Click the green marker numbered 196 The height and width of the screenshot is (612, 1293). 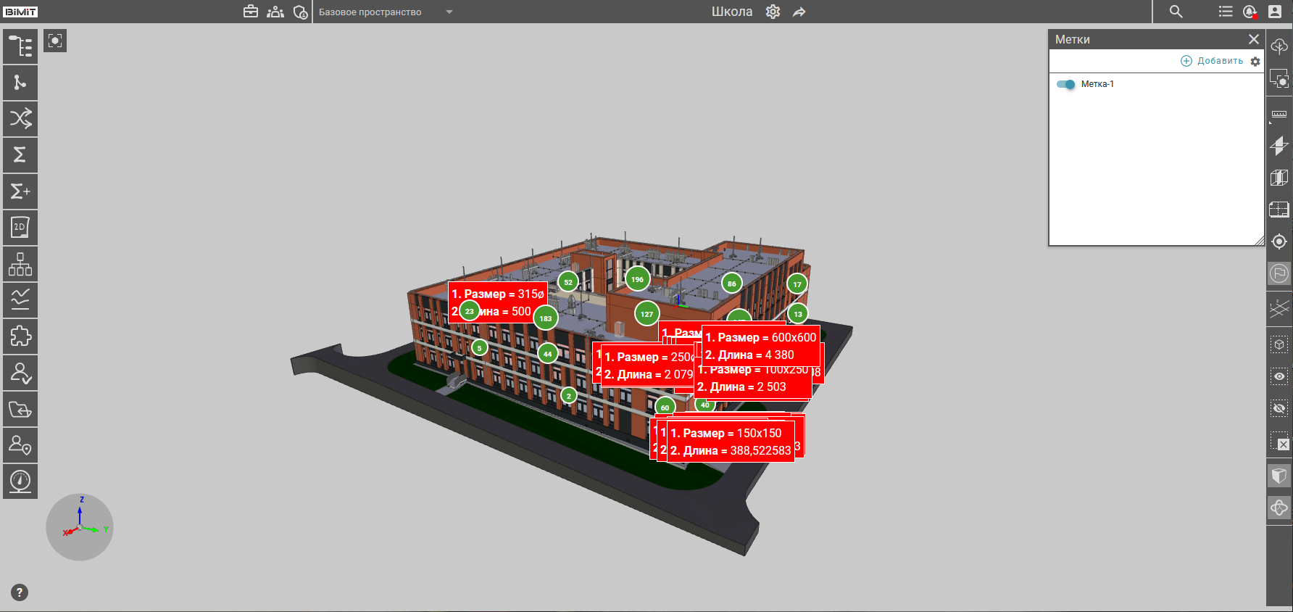[x=637, y=279]
